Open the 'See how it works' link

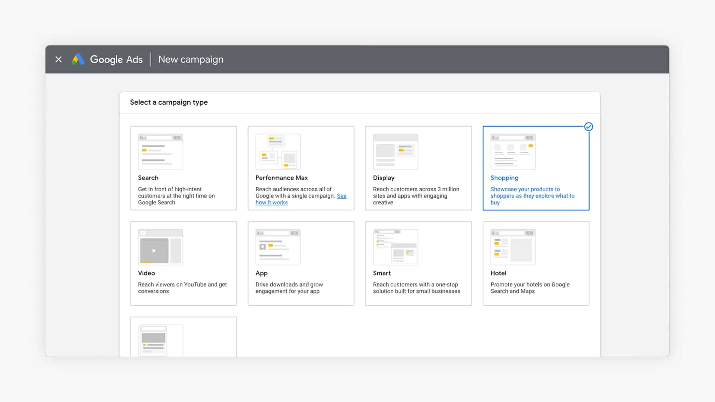(x=271, y=202)
